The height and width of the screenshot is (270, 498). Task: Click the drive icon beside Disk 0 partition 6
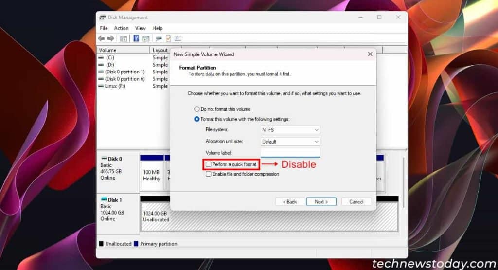point(101,79)
